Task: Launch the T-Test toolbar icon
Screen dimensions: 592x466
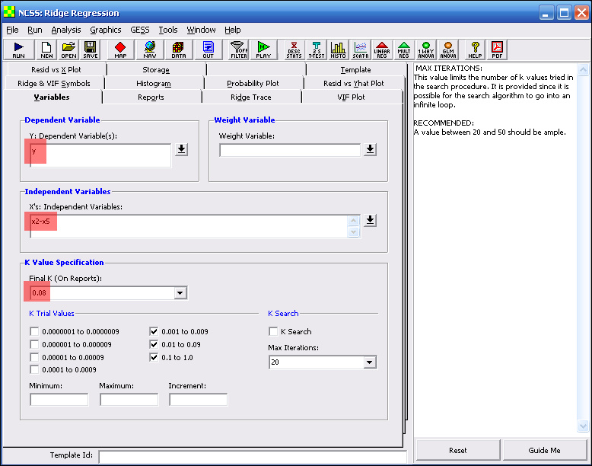Action: point(316,49)
